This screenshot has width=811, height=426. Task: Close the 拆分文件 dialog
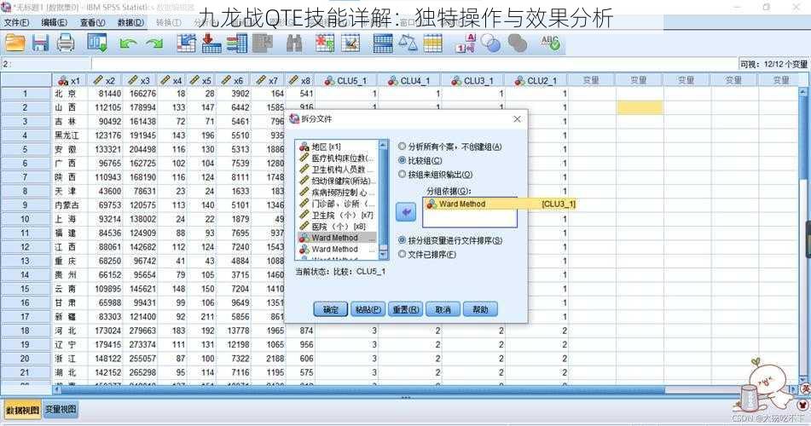coord(517,119)
